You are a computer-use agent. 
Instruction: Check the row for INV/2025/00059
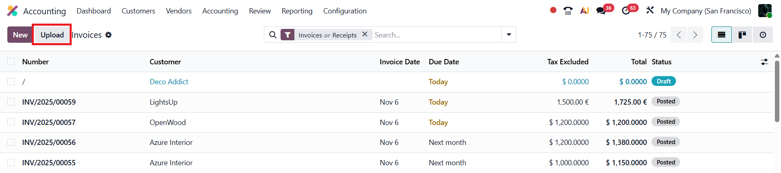coord(11,102)
